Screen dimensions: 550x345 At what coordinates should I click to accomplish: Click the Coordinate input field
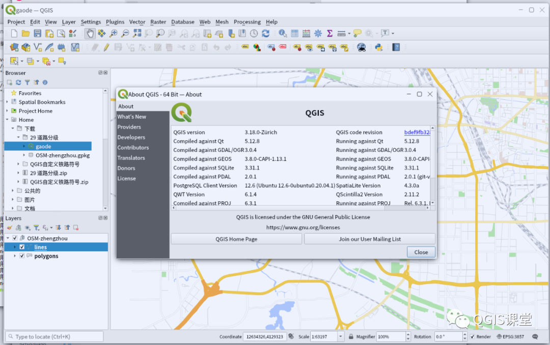[x=265, y=336]
